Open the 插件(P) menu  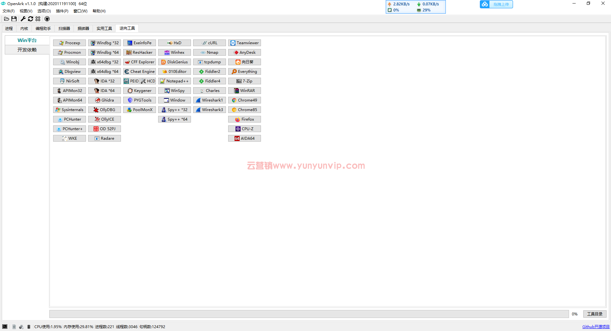[62, 11]
